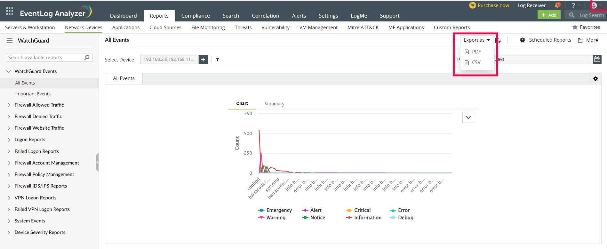Collapse the WatchGuard Events tree

click(x=9, y=71)
